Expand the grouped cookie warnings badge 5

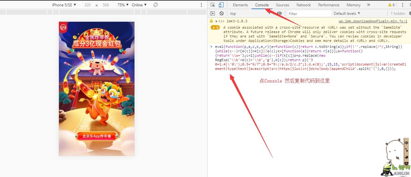pos(215,28)
